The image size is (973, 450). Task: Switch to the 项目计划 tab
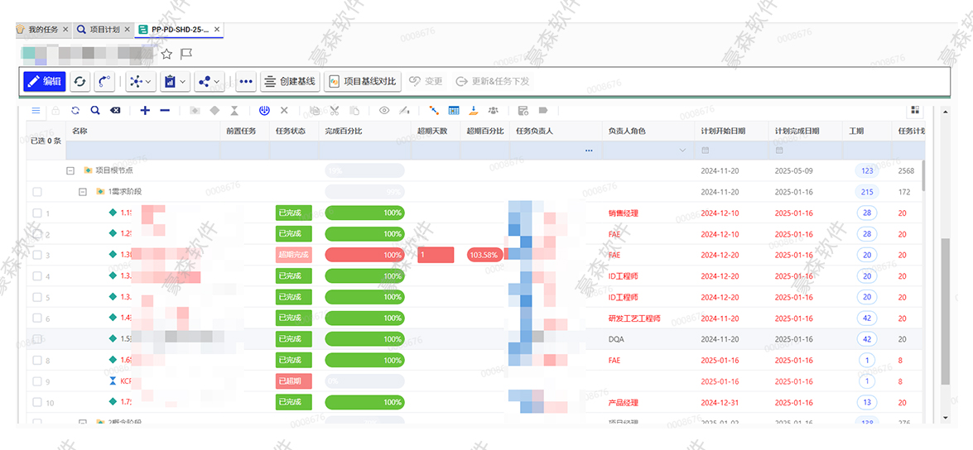(103, 30)
